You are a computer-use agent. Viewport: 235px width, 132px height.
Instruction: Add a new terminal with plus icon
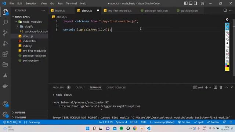pyautogui.click(x=206, y=87)
